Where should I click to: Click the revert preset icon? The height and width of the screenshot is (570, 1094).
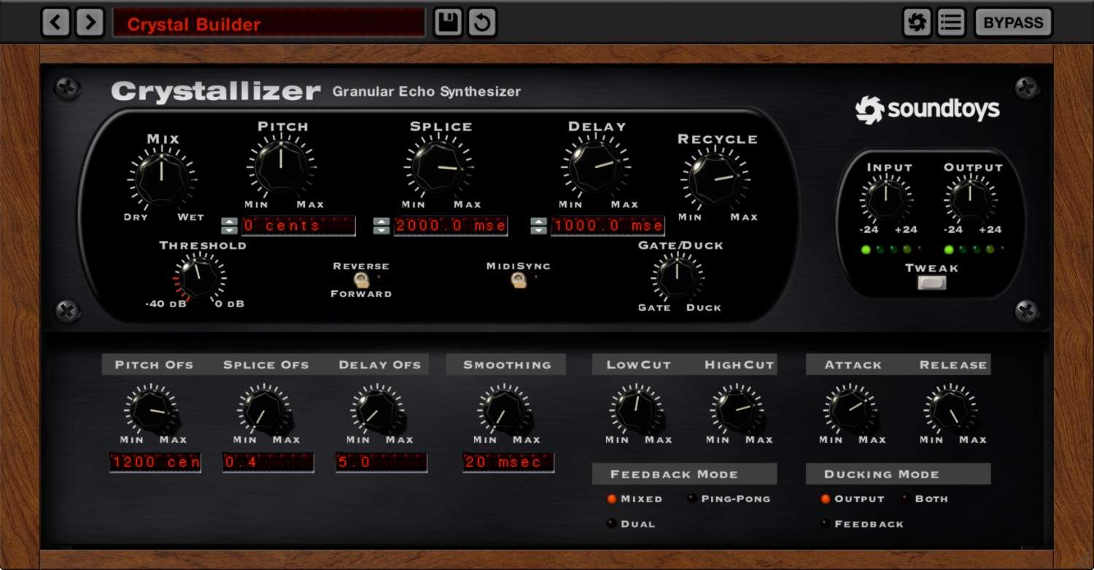480,22
